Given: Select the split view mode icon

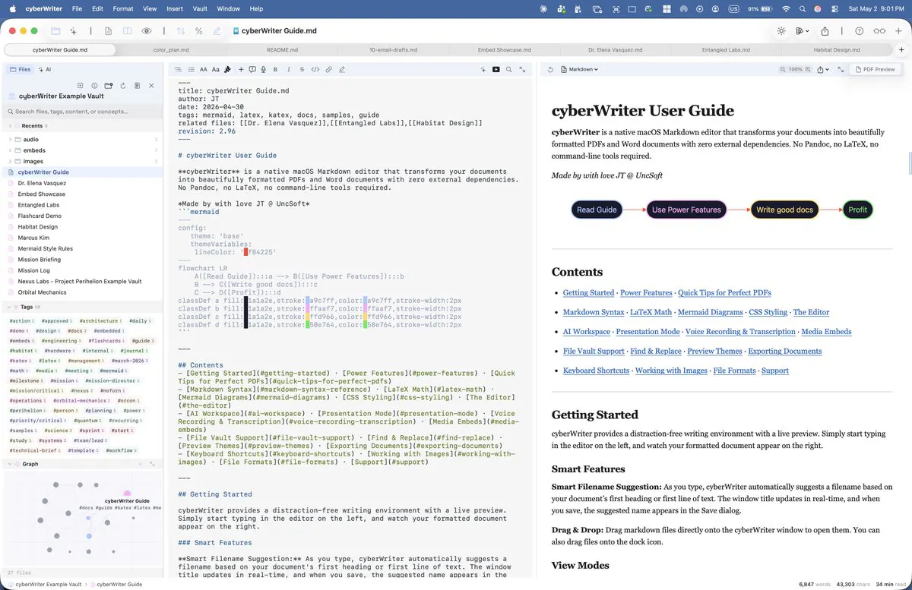Looking at the screenshot, I should (x=127, y=31).
